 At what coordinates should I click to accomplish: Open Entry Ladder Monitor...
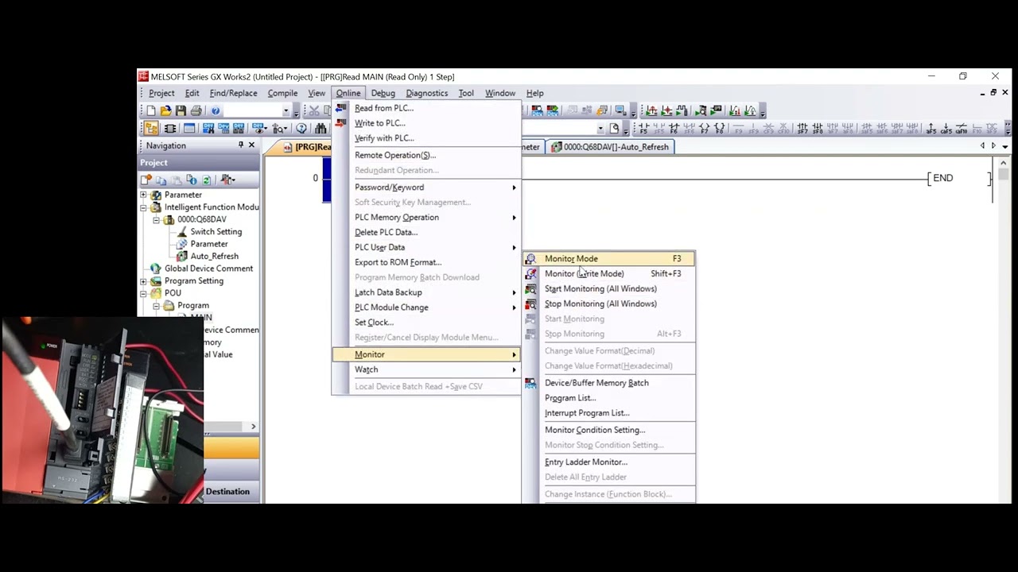click(x=608, y=462)
